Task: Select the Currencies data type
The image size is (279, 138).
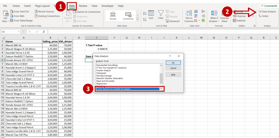Action: 128,16
